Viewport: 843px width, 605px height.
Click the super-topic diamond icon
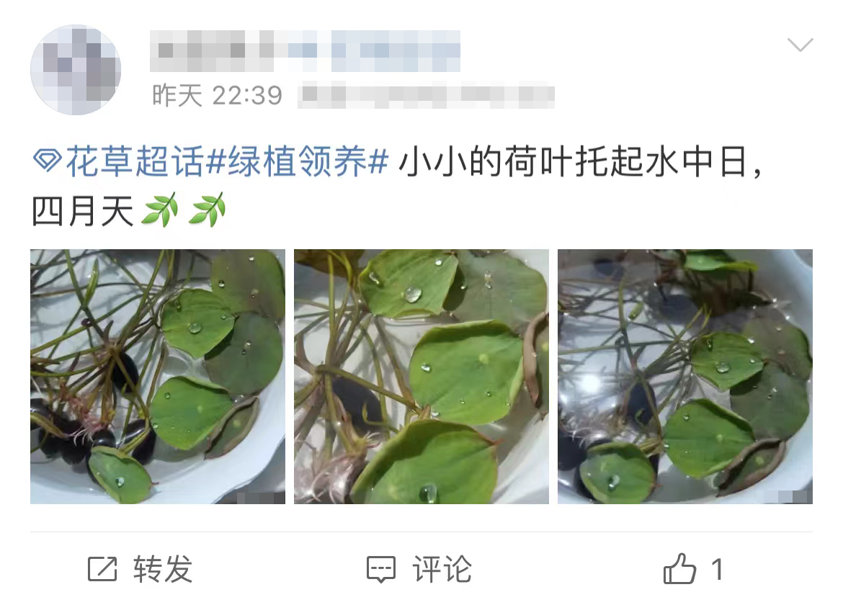point(47,161)
